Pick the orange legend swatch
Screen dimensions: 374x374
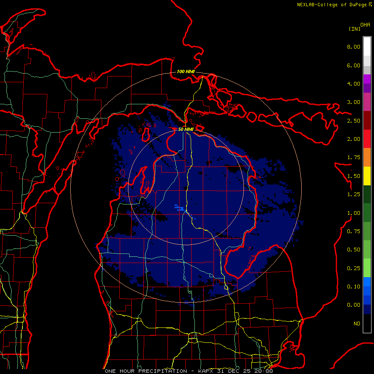point(367,157)
